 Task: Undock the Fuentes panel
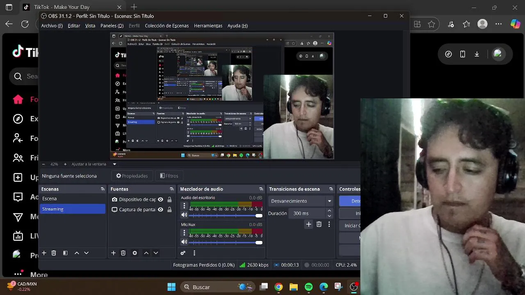point(171,189)
